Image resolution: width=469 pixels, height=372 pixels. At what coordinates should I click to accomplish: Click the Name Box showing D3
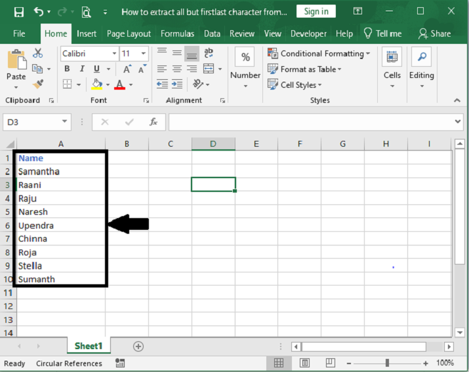click(x=31, y=122)
